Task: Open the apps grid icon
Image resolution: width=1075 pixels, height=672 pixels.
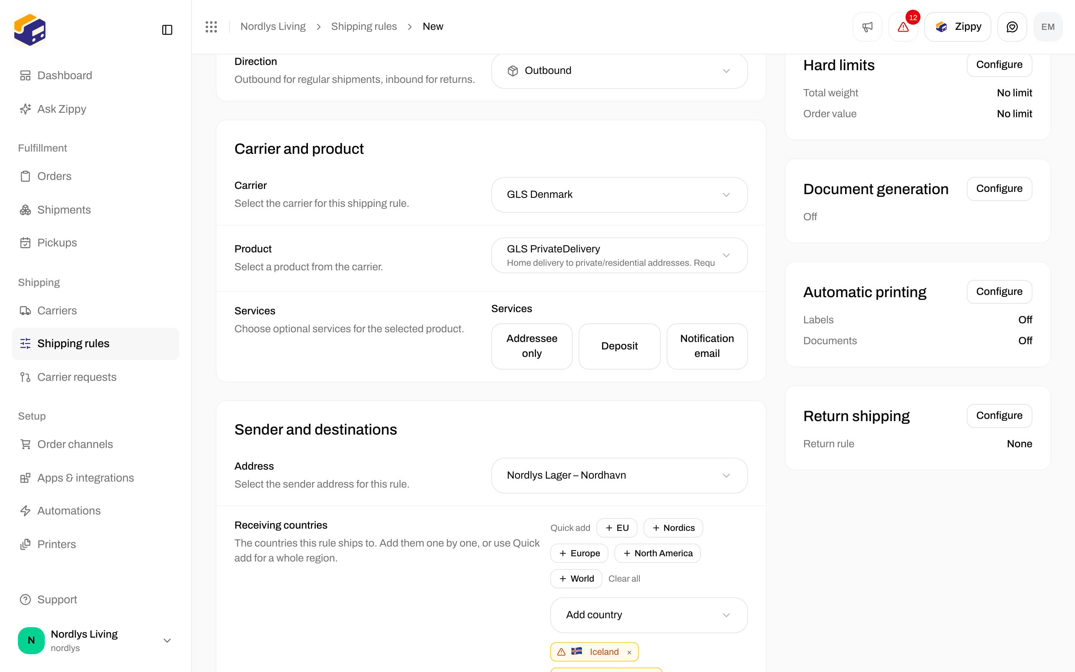Action: coord(211,27)
